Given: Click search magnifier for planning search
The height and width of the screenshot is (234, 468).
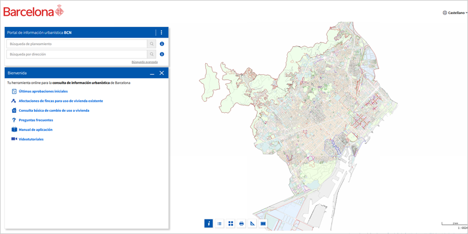Looking at the screenshot, I should point(152,44).
